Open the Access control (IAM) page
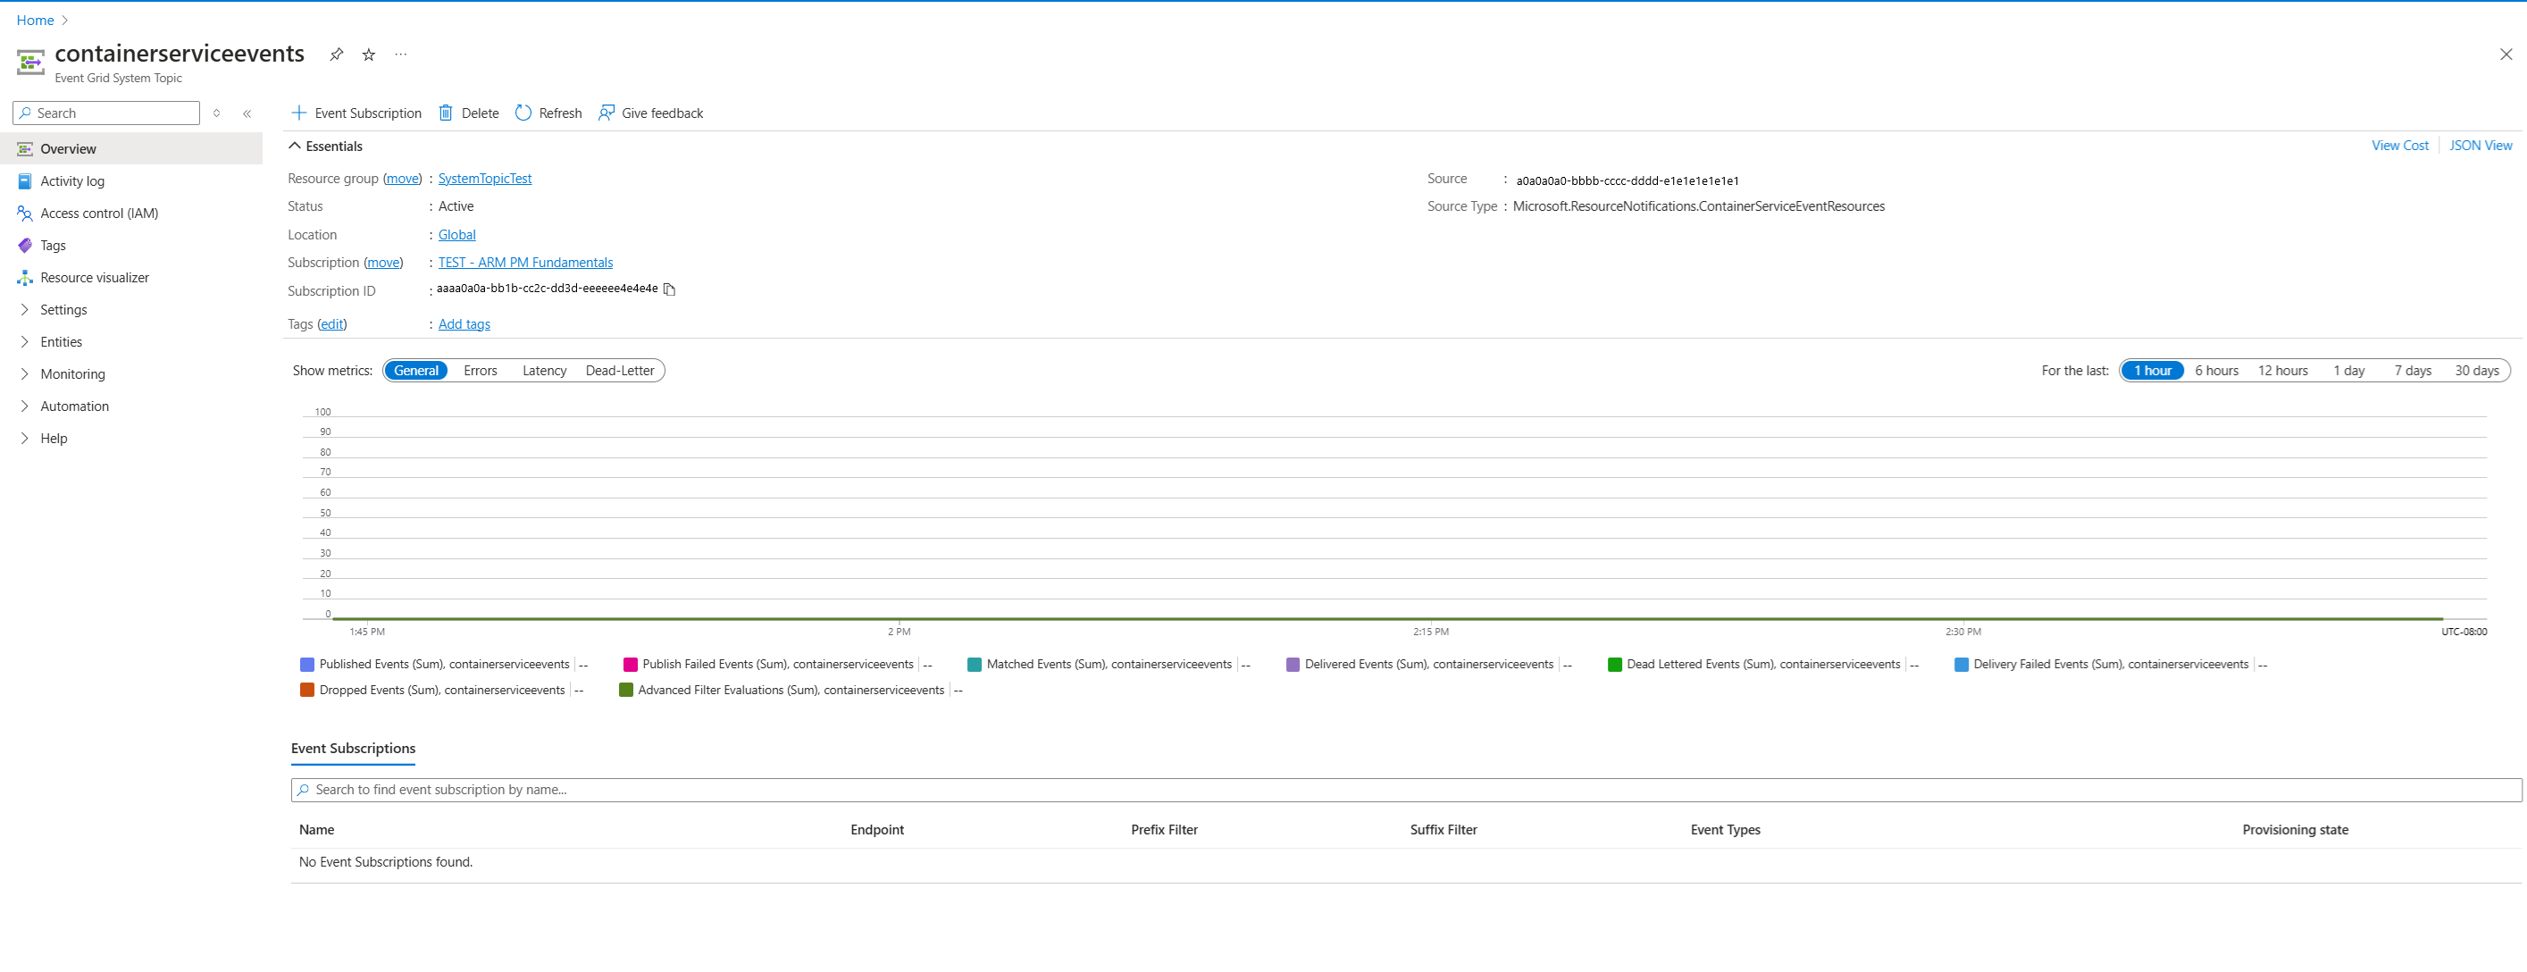Viewport: 2527px width, 972px height. 98,213
